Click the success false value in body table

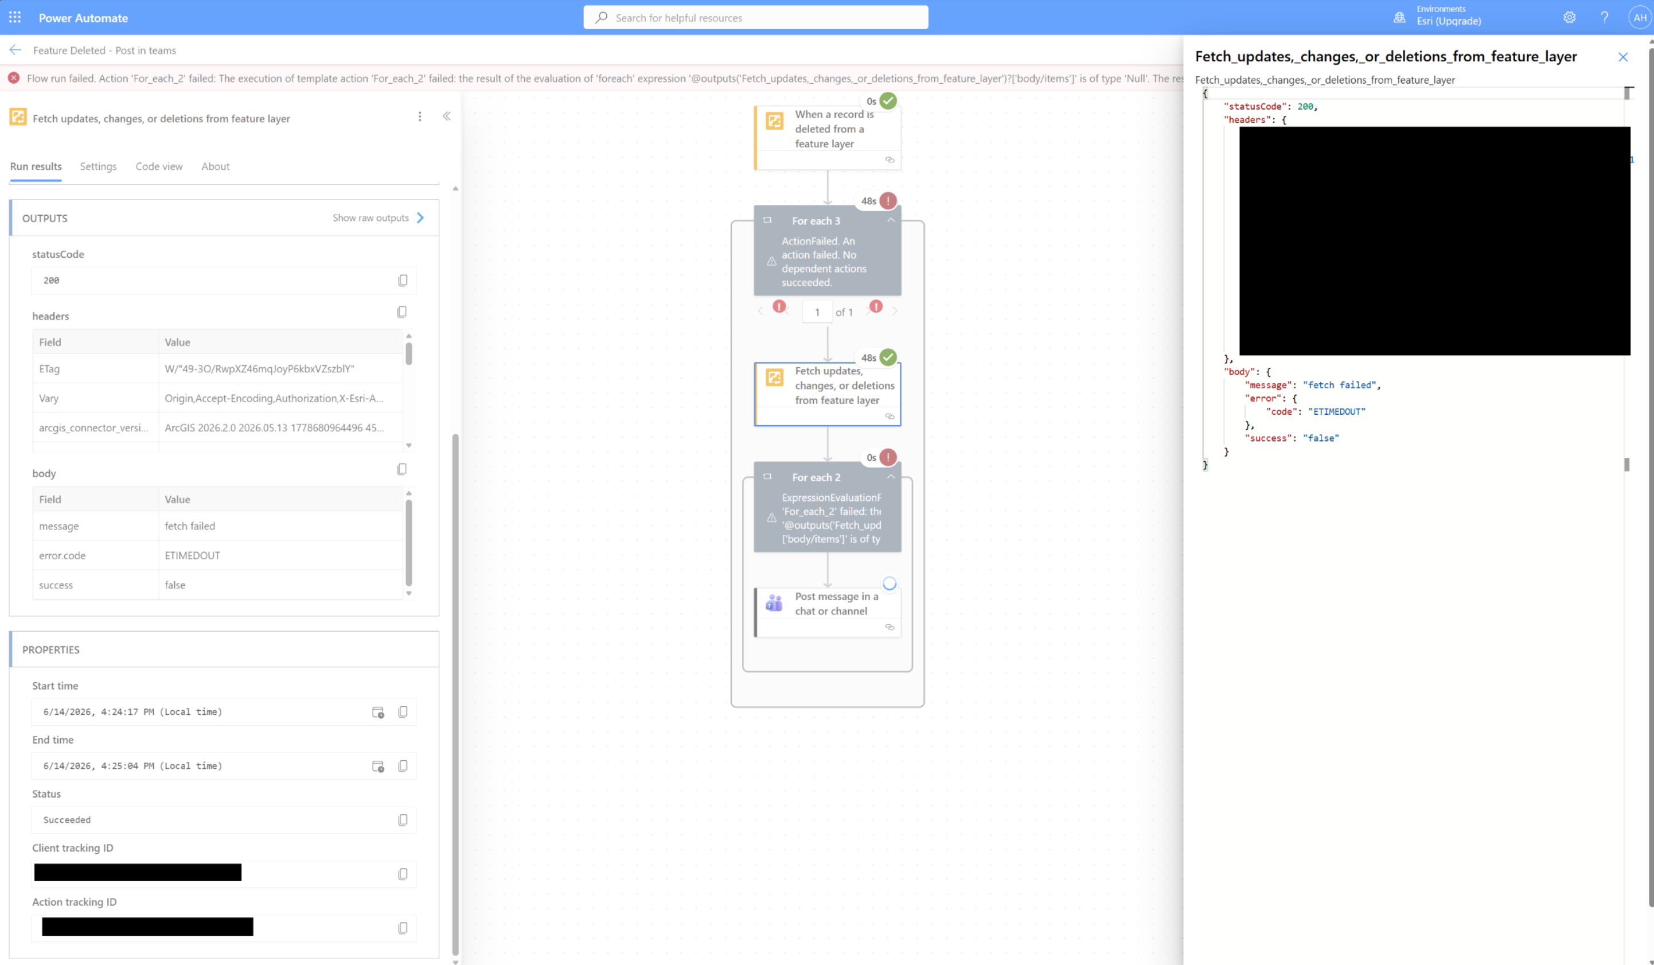coord(175,585)
